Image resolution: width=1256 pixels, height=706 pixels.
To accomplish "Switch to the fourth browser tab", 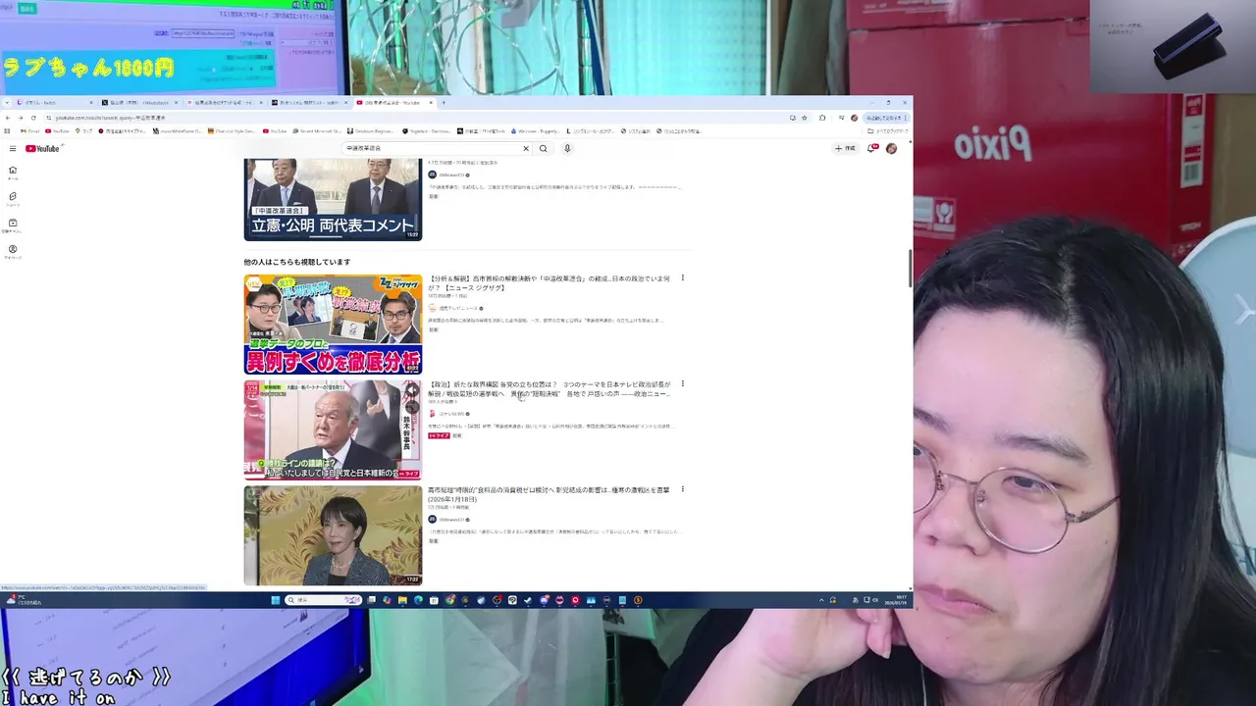I will click(x=309, y=102).
